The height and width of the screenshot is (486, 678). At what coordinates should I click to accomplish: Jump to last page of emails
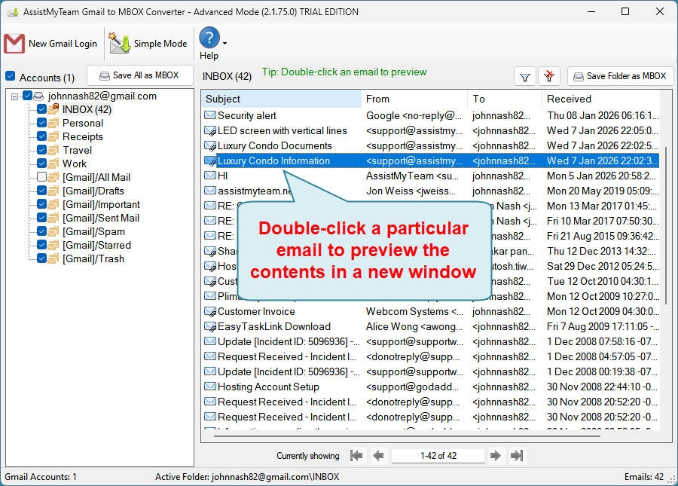point(517,455)
